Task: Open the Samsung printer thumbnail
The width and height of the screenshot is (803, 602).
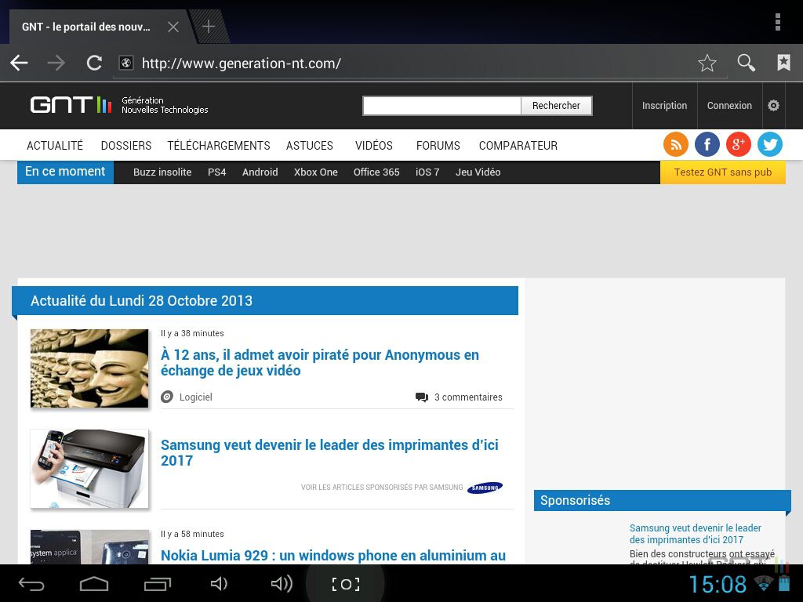Action: [x=89, y=469]
